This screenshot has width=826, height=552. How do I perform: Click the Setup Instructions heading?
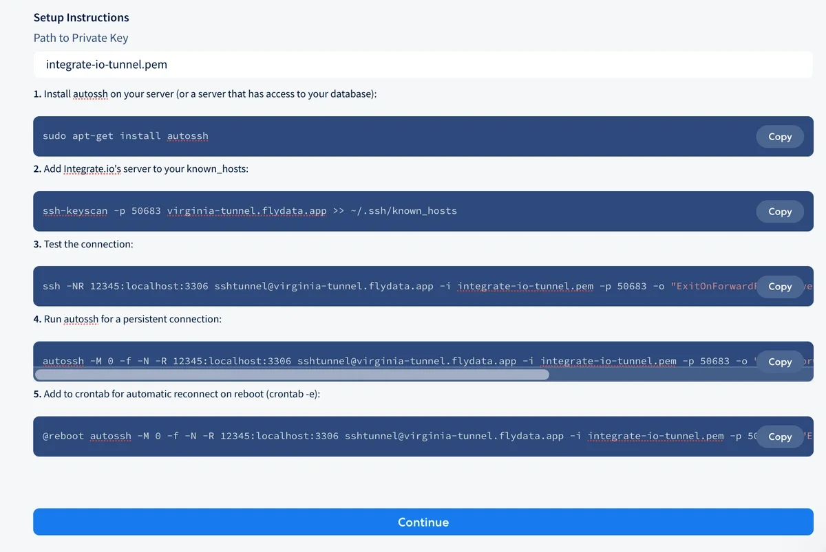81,17
